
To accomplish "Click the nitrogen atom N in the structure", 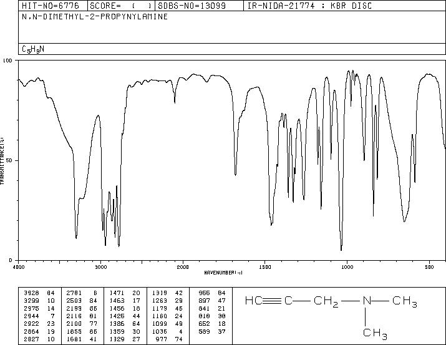I will point(367,301).
